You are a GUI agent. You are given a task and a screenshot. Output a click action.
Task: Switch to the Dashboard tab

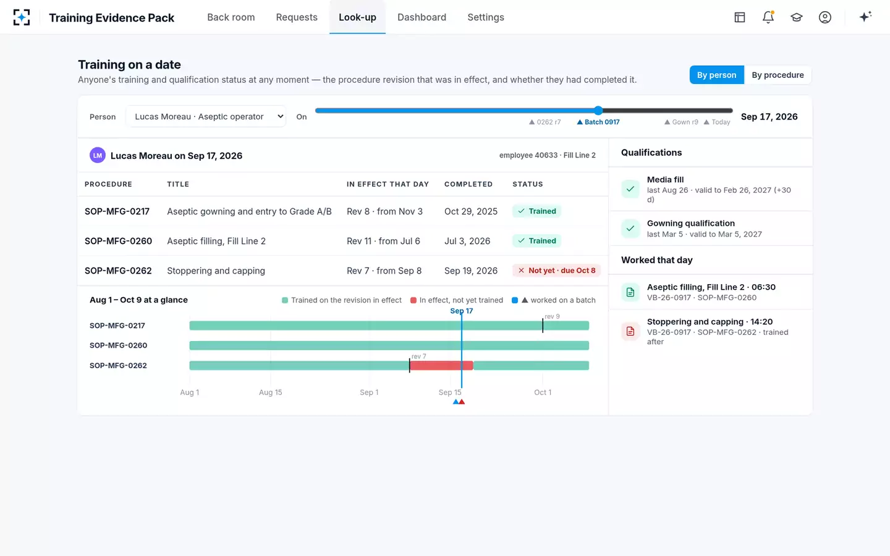422,17
